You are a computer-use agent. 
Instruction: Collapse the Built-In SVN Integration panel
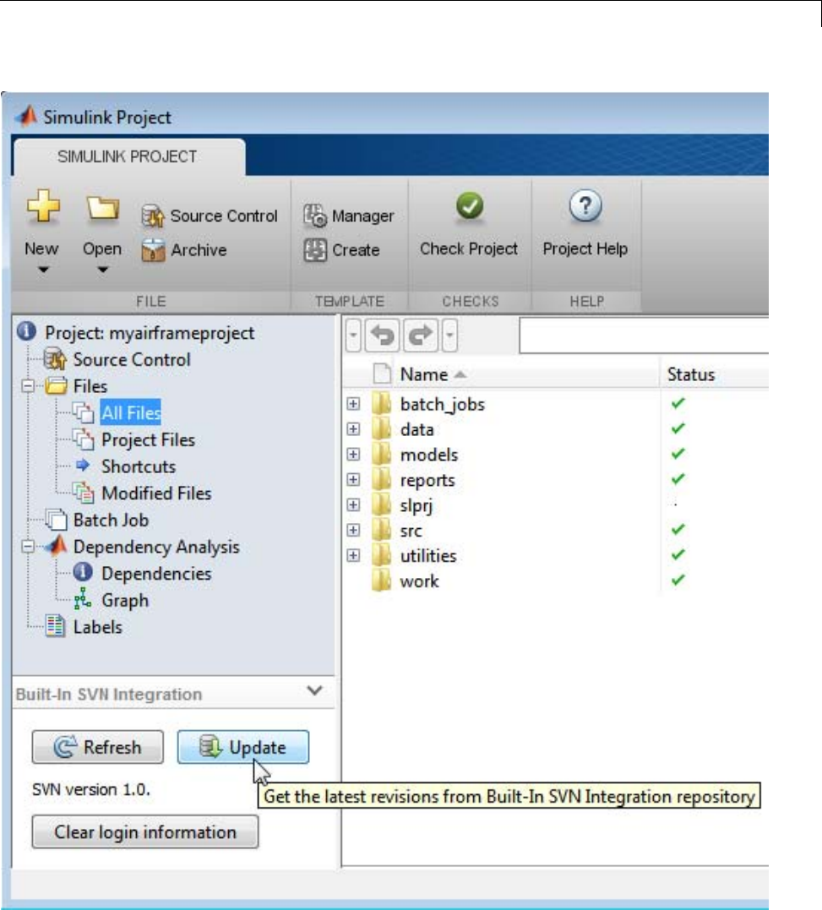coord(314,690)
